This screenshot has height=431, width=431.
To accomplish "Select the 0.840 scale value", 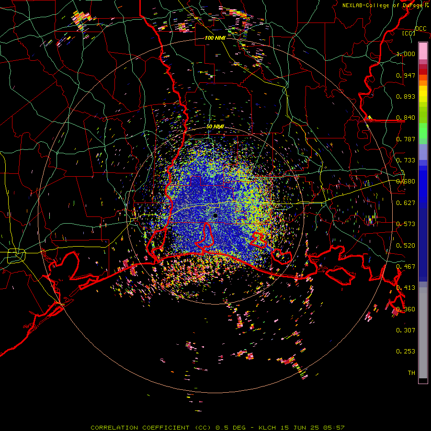I will point(406,118).
